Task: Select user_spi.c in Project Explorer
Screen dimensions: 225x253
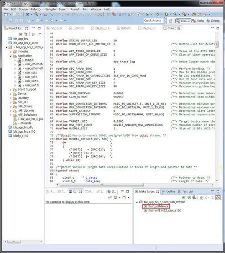Action: 27,72
